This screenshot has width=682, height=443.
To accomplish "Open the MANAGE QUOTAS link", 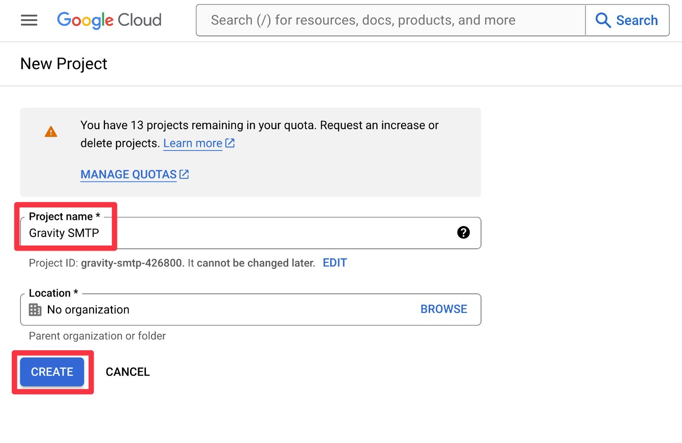I will (x=129, y=175).
